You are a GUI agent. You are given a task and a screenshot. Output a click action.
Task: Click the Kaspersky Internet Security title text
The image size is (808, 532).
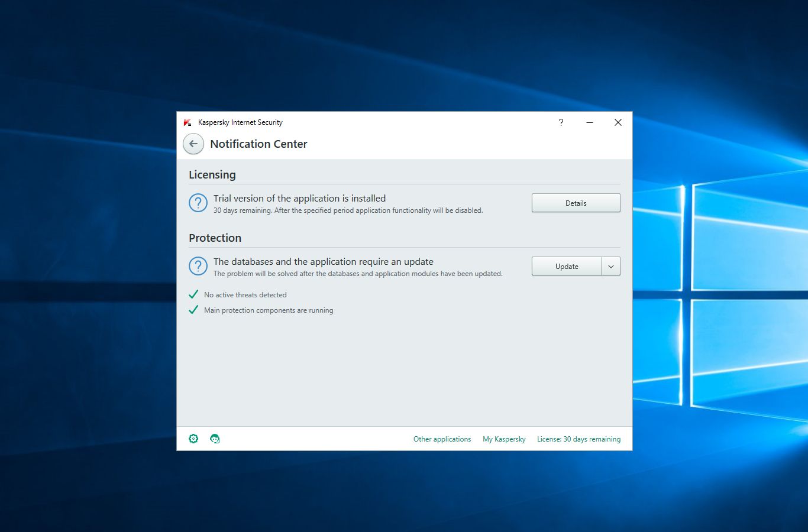(x=240, y=122)
